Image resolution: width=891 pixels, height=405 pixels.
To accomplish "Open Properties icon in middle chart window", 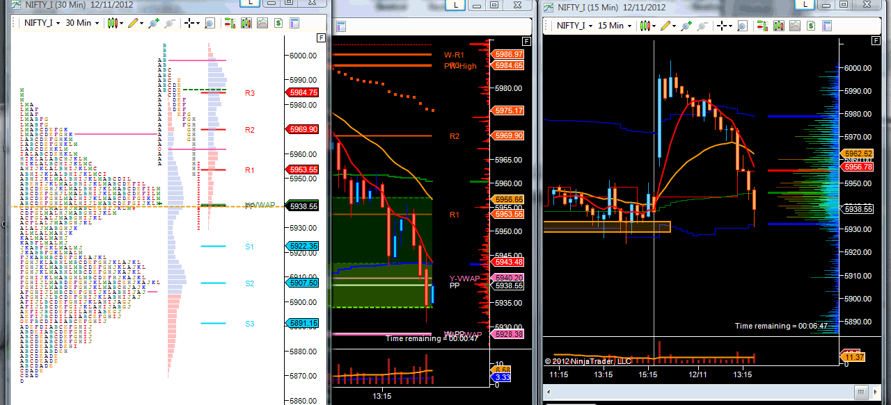I will coord(341,27).
